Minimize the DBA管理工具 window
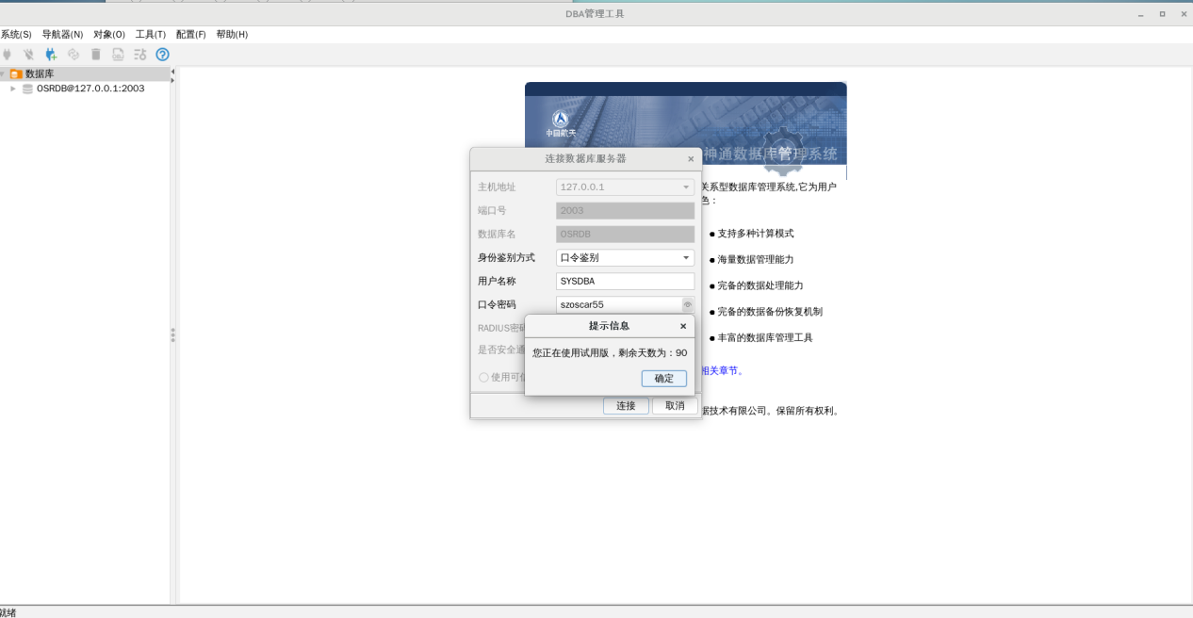1193x618 pixels. (x=1140, y=14)
